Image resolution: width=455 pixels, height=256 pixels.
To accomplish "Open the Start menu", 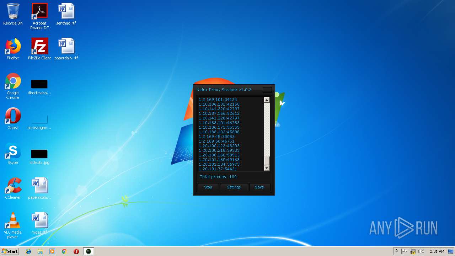I will click(10, 251).
